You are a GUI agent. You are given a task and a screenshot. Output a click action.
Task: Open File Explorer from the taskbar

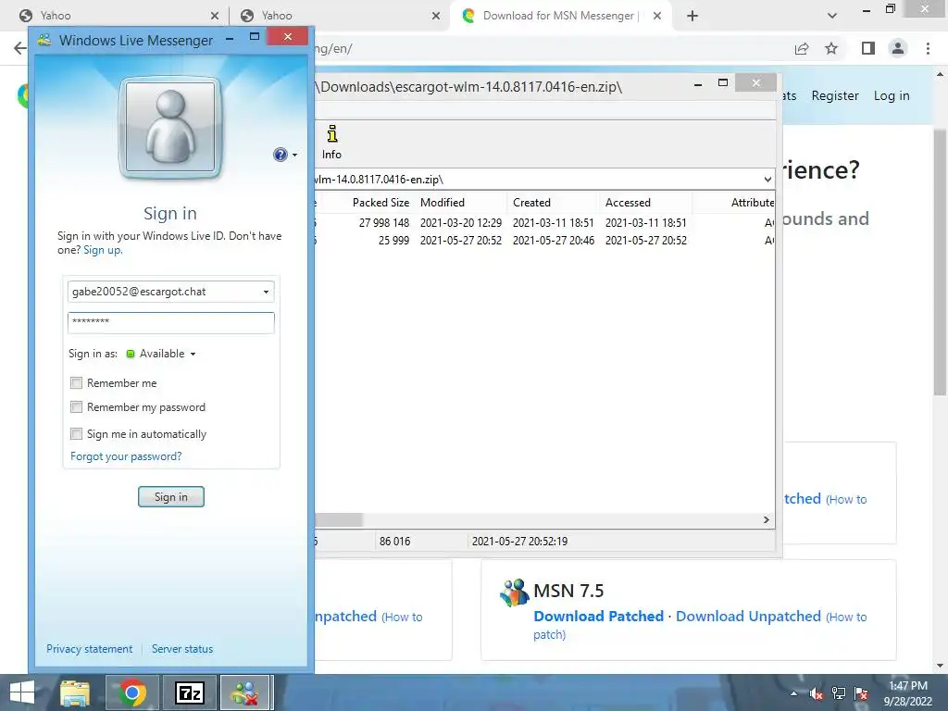click(x=75, y=692)
